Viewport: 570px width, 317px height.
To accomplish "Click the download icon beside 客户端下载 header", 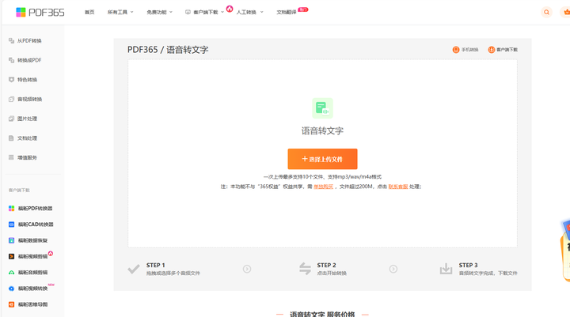I will (x=188, y=13).
